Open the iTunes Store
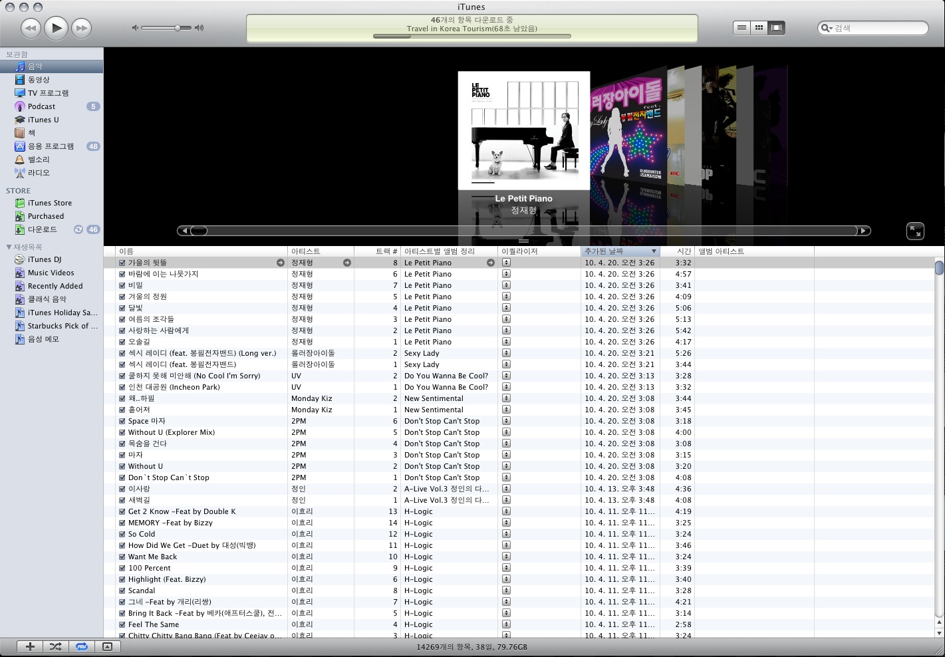Viewport: 945px width, 657px height. click(52, 203)
